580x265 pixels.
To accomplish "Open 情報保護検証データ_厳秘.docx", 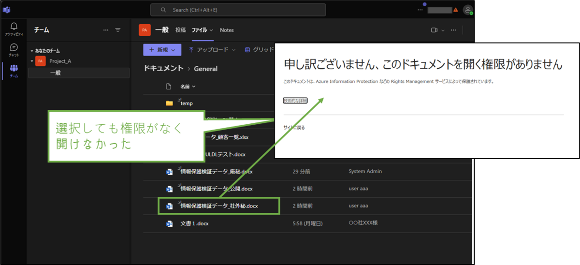I will click(216, 171).
